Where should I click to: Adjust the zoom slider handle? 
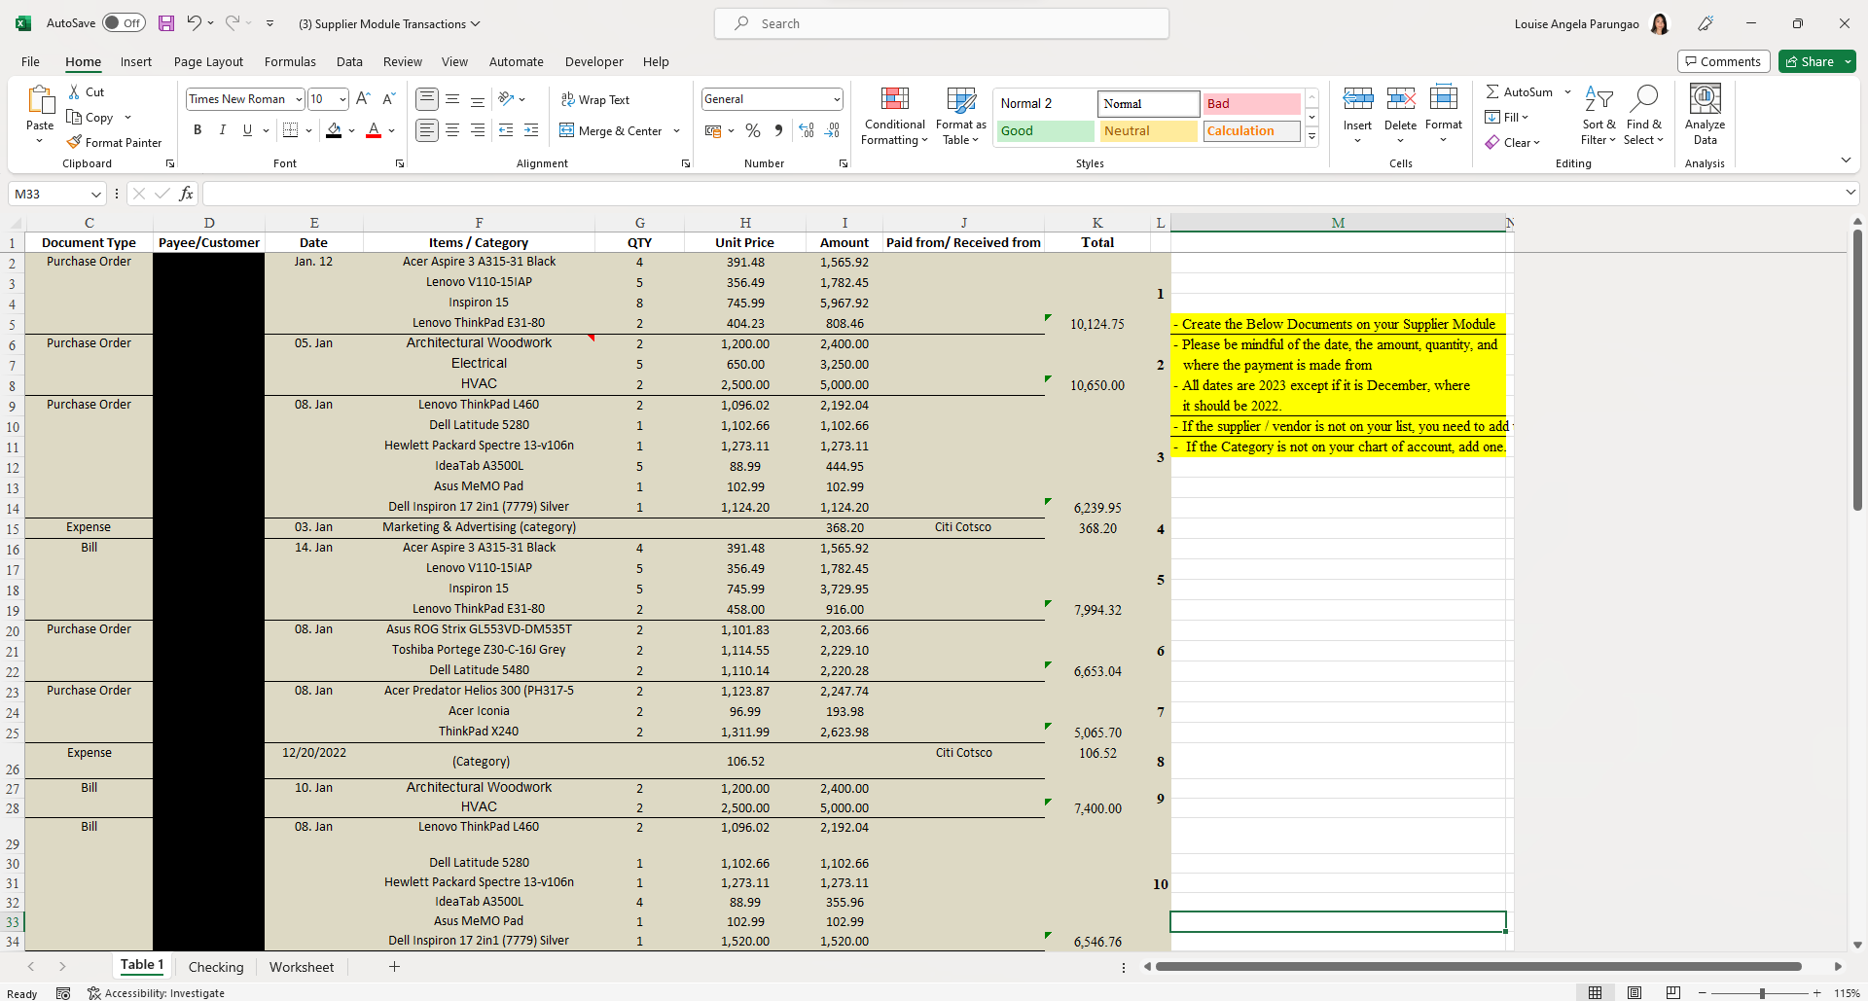(1762, 993)
